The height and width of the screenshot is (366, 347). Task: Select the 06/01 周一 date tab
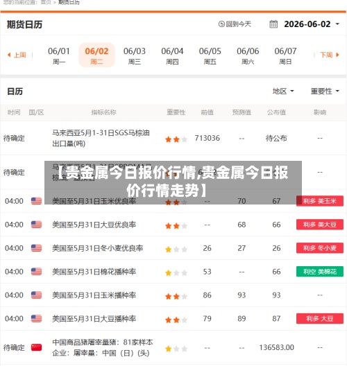click(59, 55)
